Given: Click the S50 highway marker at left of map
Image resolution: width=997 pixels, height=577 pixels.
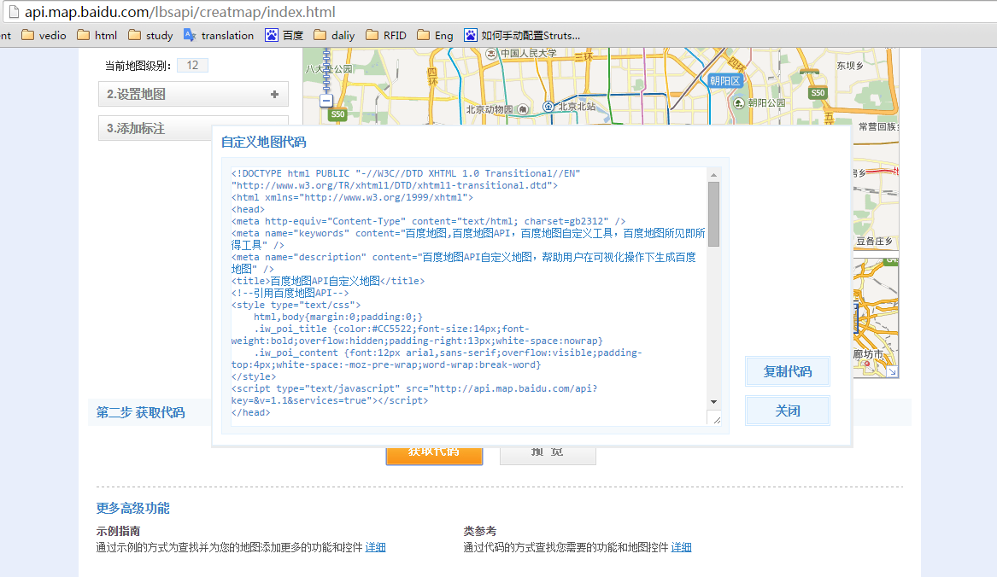Looking at the screenshot, I should (337, 114).
